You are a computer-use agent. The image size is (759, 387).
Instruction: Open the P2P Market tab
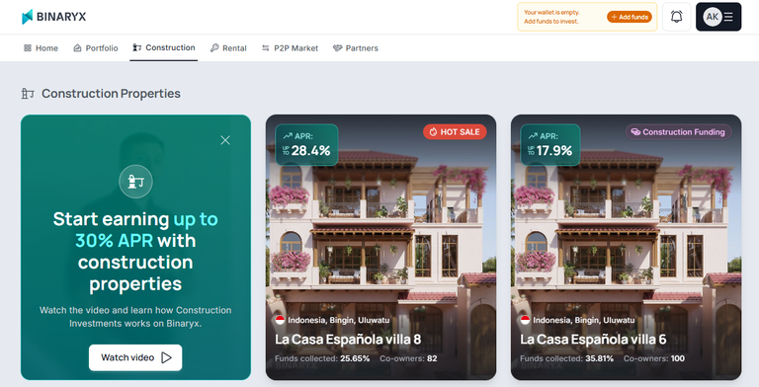[290, 48]
